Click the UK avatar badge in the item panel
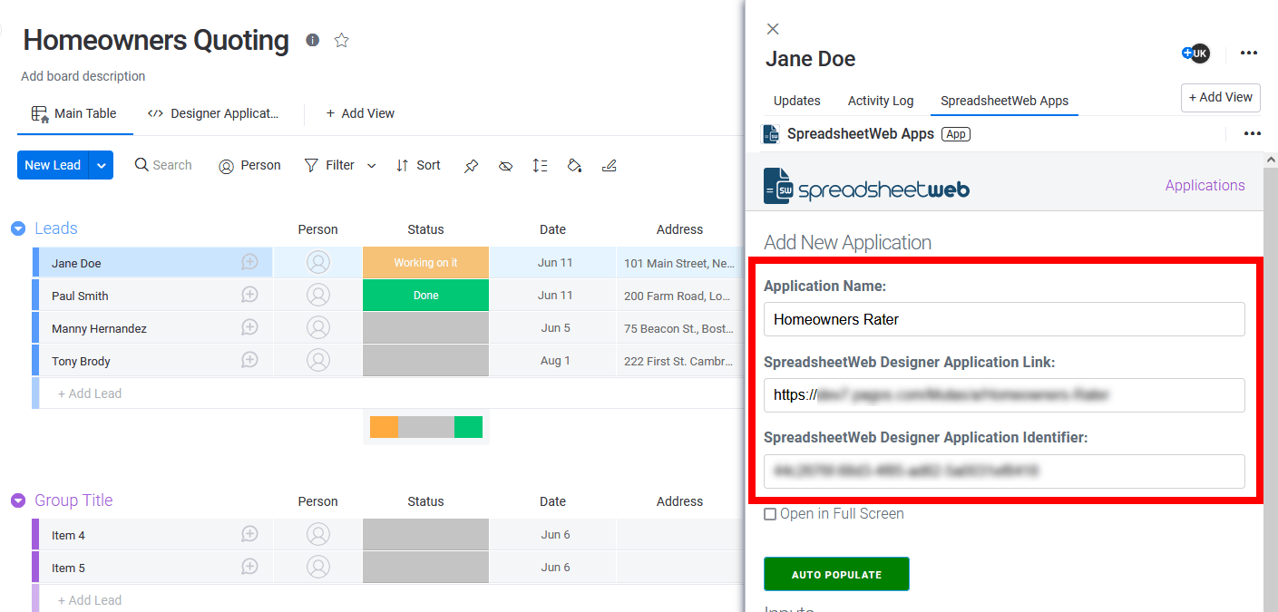1278x612 pixels. (x=1196, y=53)
